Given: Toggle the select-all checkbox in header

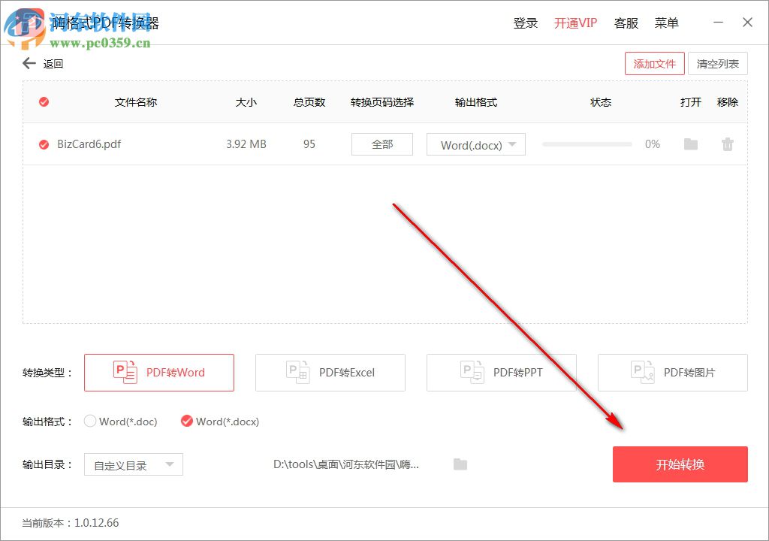Looking at the screenshot, I should tap(43, 102).
